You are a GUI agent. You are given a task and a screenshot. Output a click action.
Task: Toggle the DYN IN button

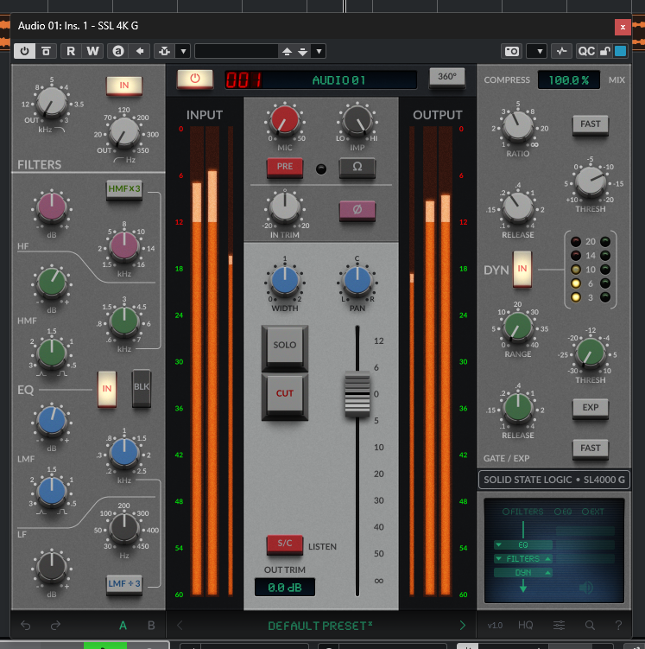(x=522, y=269)
